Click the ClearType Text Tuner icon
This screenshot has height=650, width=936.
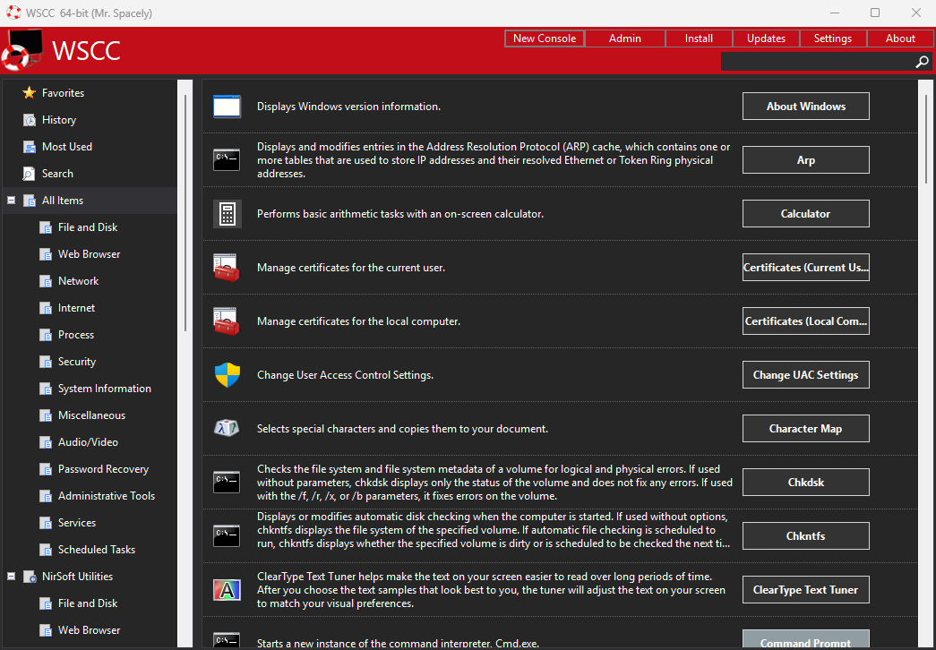point(227,590)
